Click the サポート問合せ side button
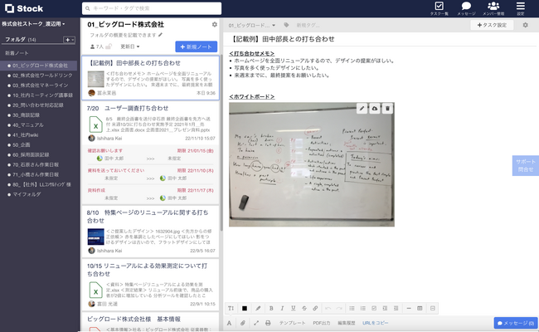The width and height of the screenshot is (539, 332). pos(525,165)
